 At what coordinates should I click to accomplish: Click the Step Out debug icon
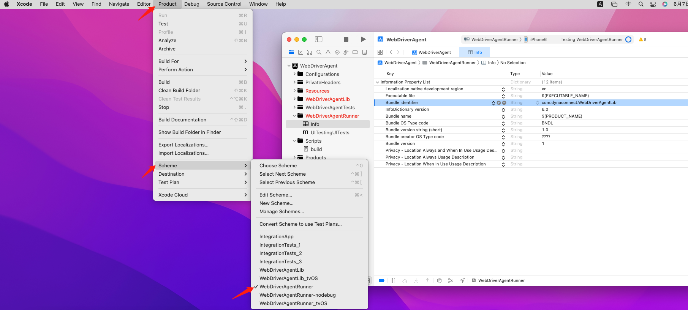tap(427, 281)
